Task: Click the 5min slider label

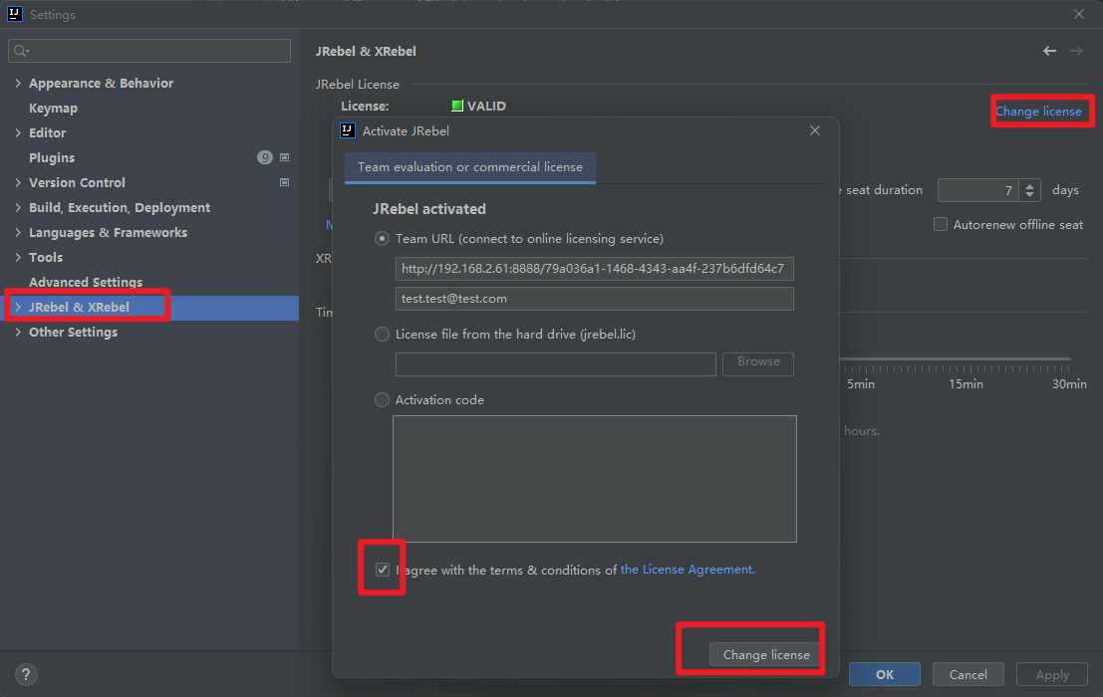Action: tap(860, 384)
